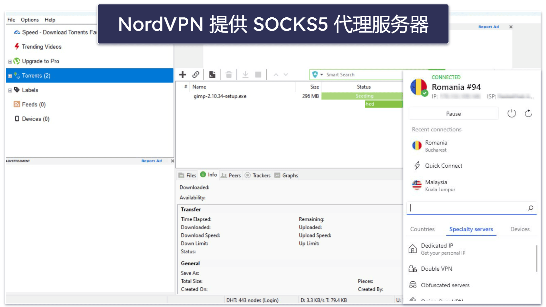Click the Feeds RSS icon
The image size is (546, 307).
(x=17, y=104)
